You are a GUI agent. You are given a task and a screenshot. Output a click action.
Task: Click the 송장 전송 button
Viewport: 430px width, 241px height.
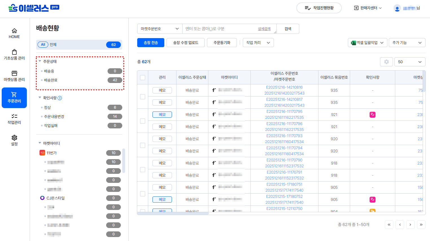[151, 43]
